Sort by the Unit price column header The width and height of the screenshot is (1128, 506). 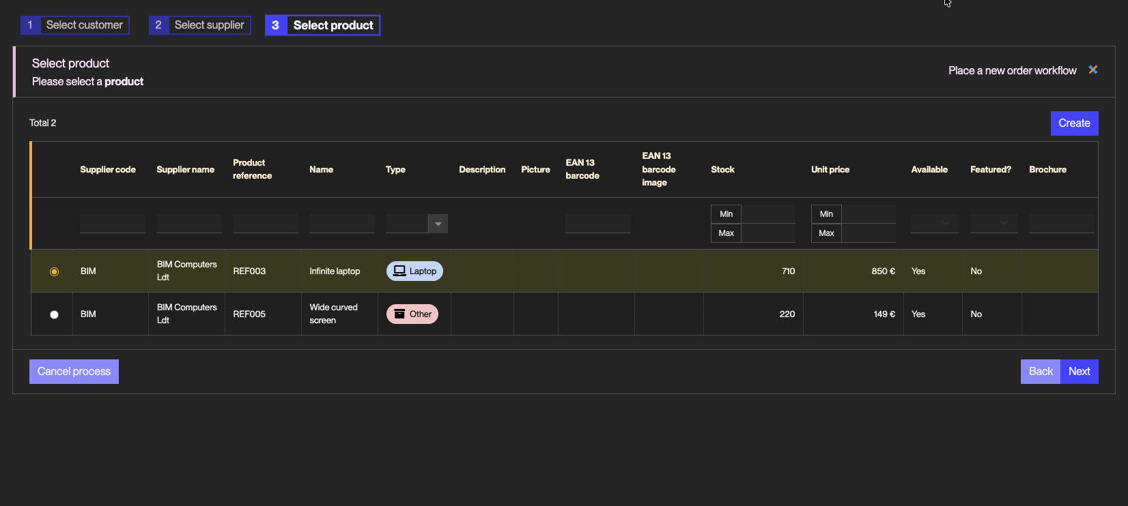tap(830, 170)
